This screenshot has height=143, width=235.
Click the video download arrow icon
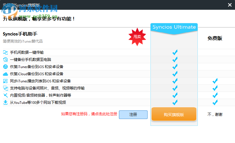click(x=5, y=102)
